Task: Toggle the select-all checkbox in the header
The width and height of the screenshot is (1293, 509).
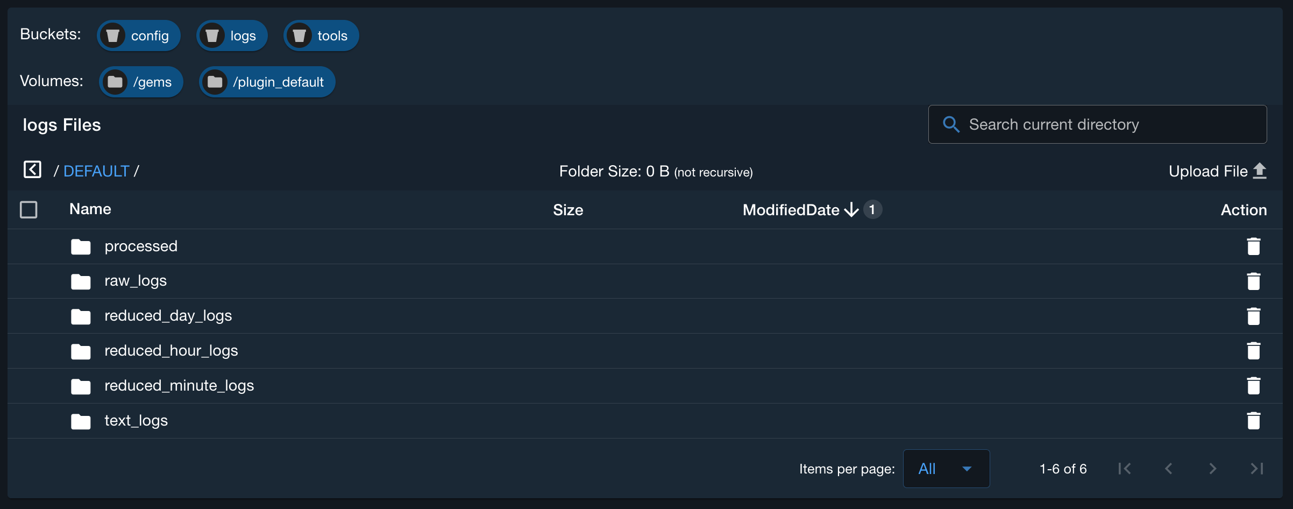Action: coord(29,210)
